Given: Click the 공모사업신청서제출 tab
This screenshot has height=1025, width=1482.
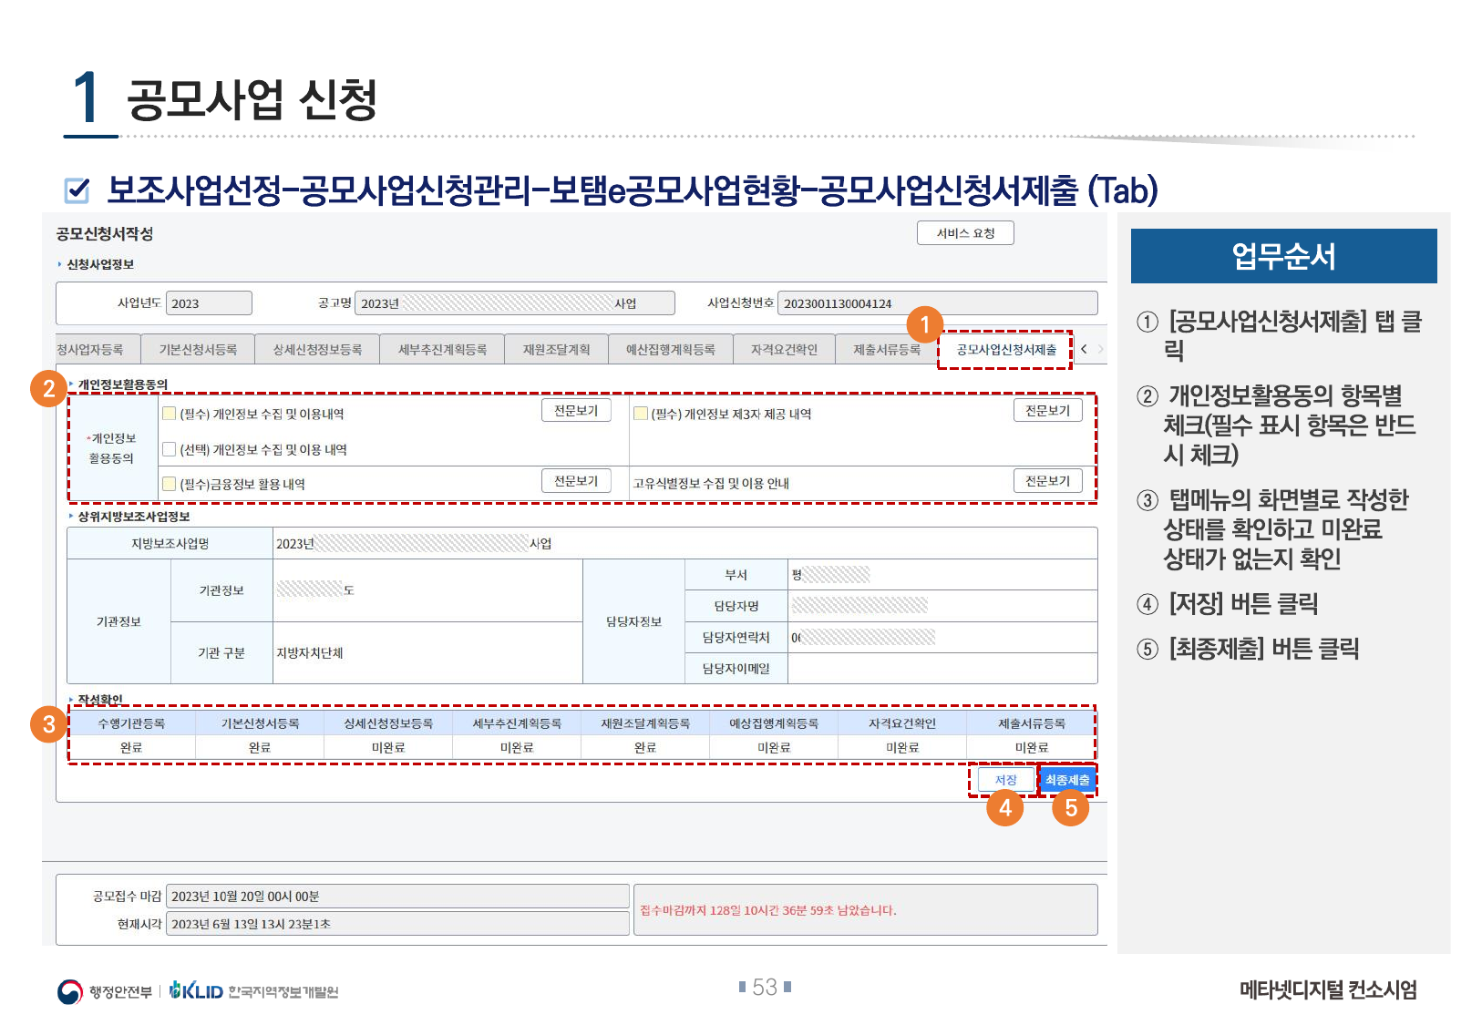Looking at the screenshot, I should (1005, 350).
